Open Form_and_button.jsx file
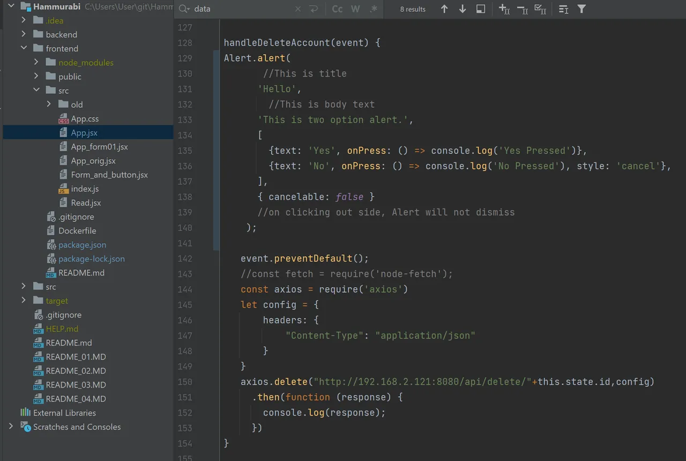Image resolution: width=686 pixels, height=461 pixels. 109,175
